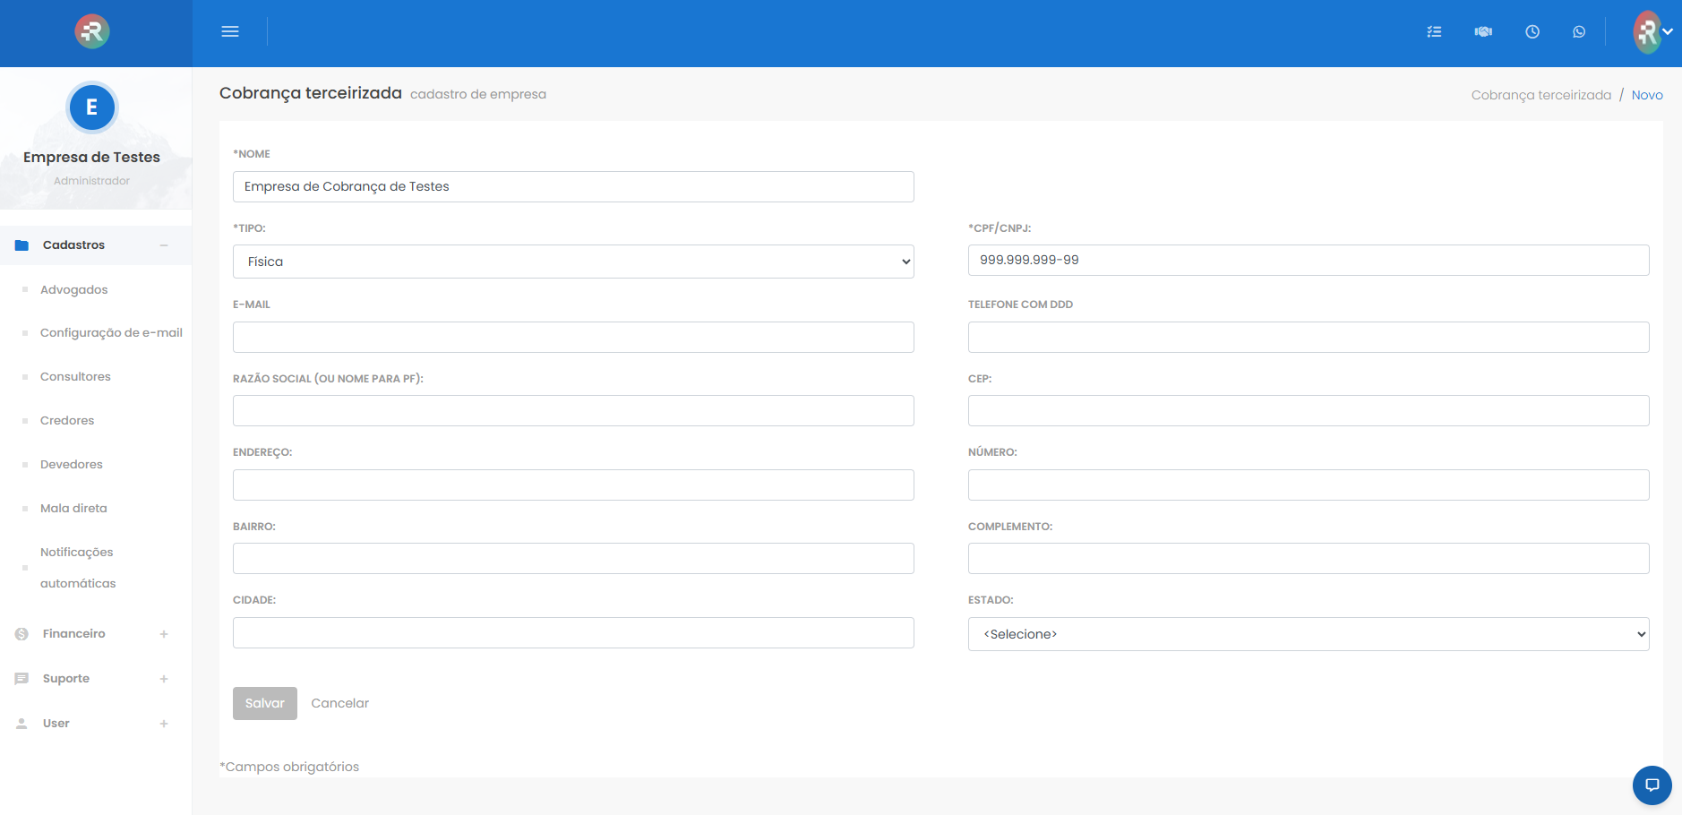Click the hamburger menu icon
1682x815 pixels.
coord(230,31)
